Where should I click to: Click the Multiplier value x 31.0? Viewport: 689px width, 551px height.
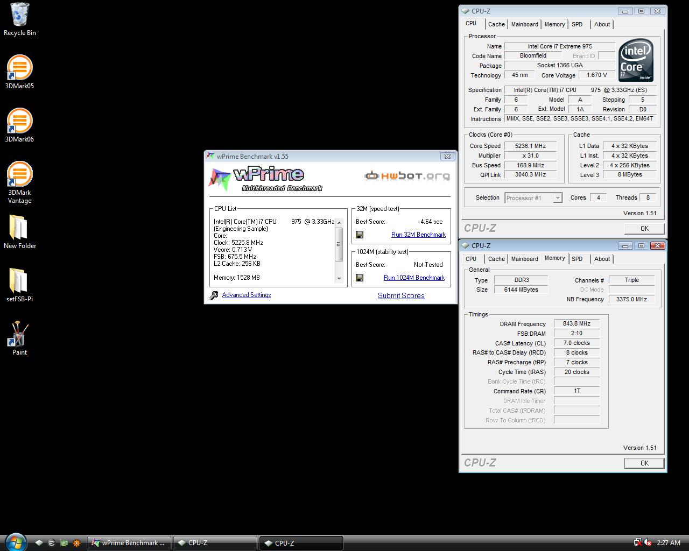pos(530,156)
